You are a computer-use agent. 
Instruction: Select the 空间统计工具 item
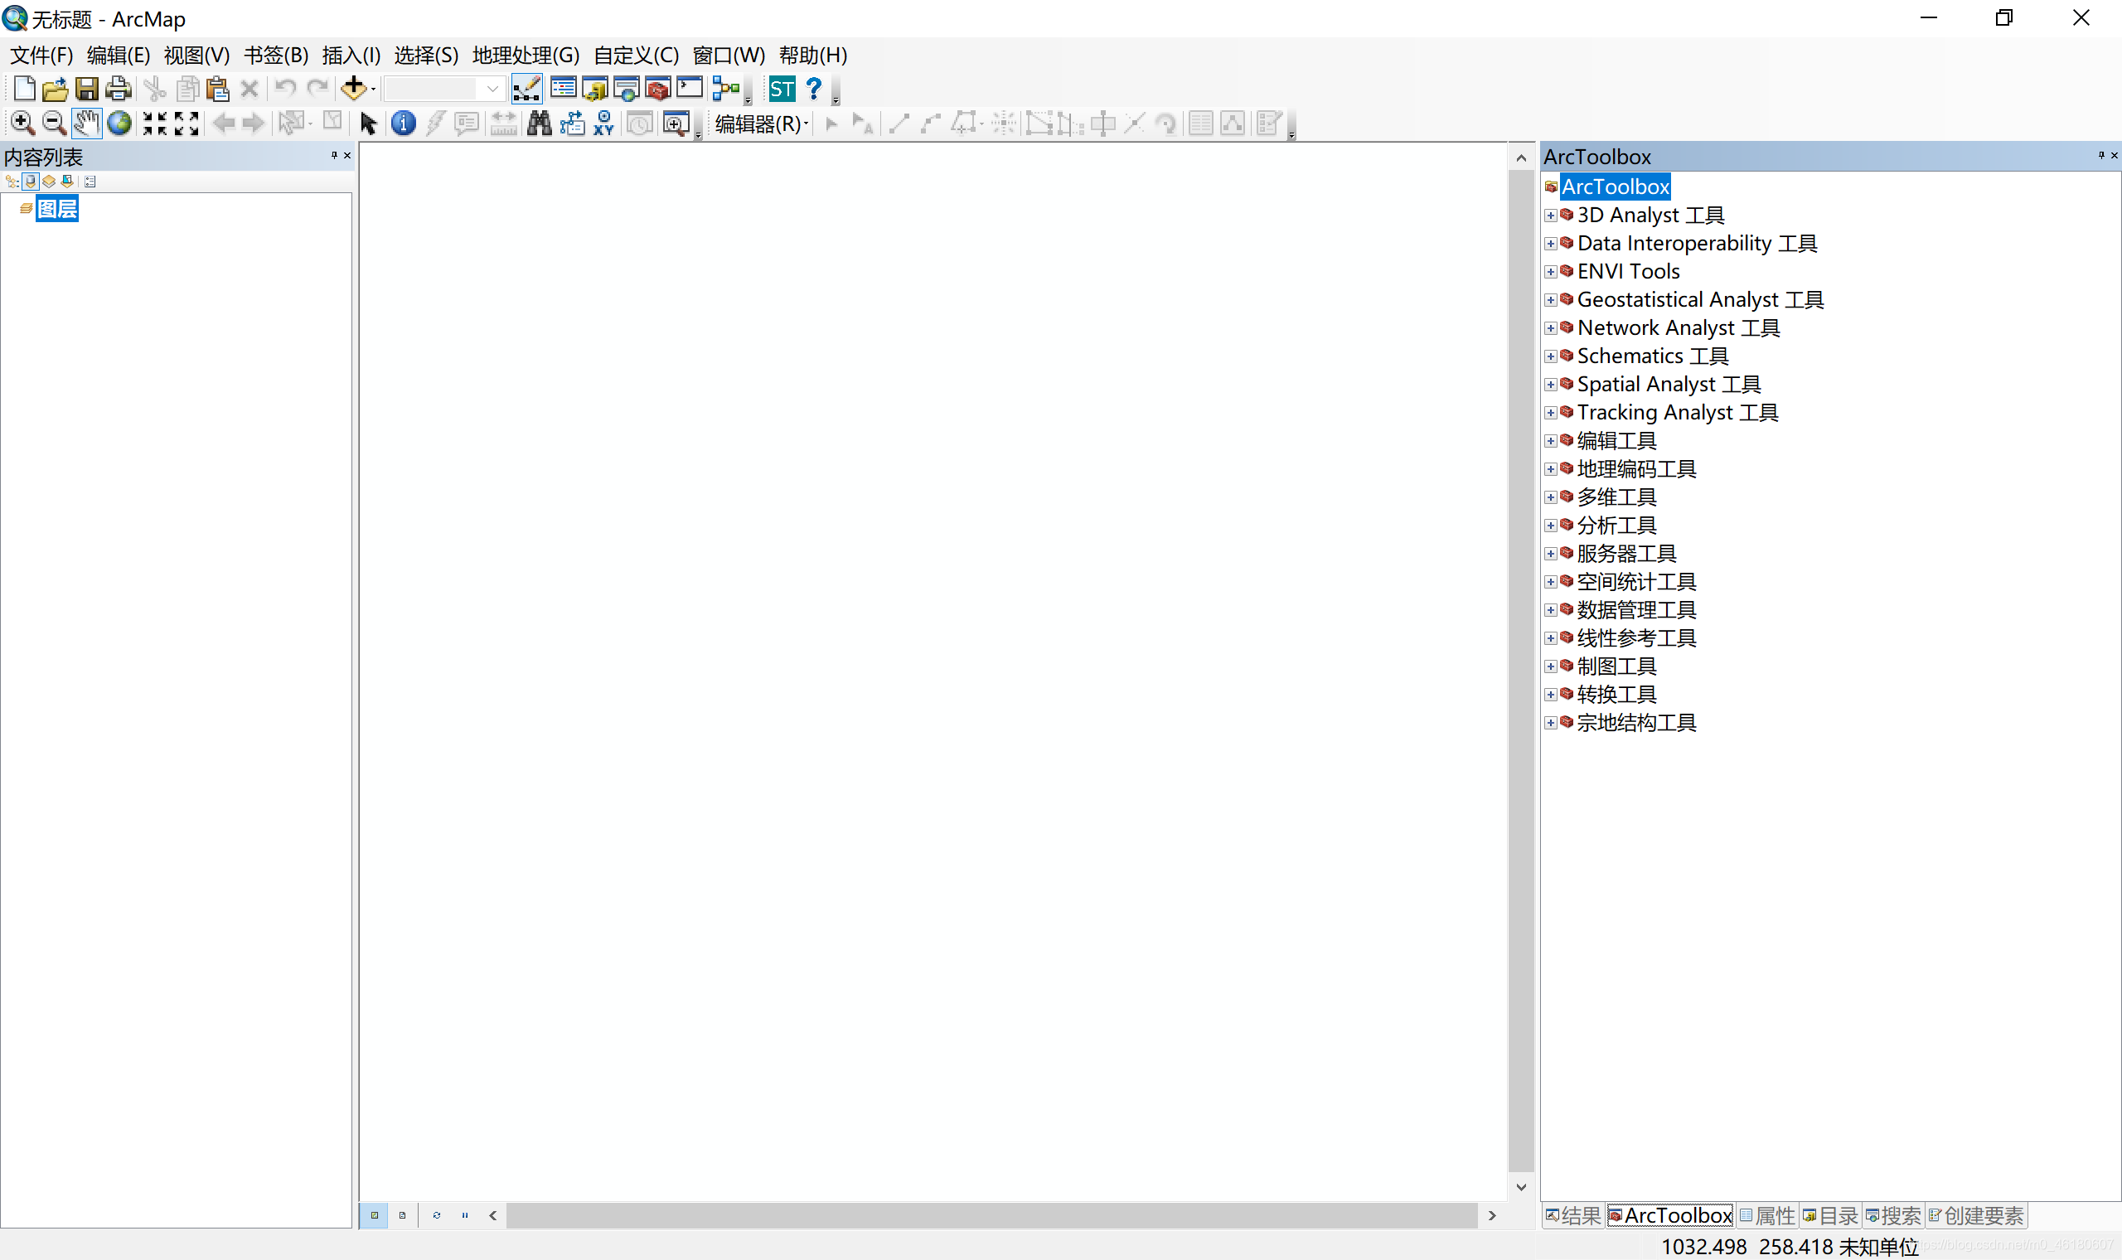click(1636, 582)
